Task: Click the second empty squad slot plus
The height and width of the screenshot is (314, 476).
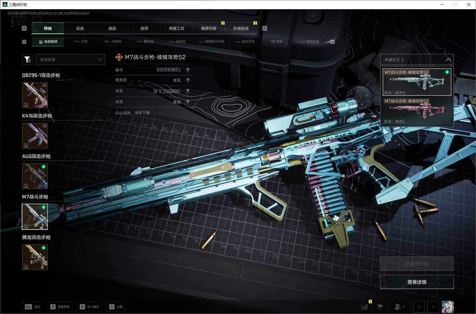Action: coord(433,307)
